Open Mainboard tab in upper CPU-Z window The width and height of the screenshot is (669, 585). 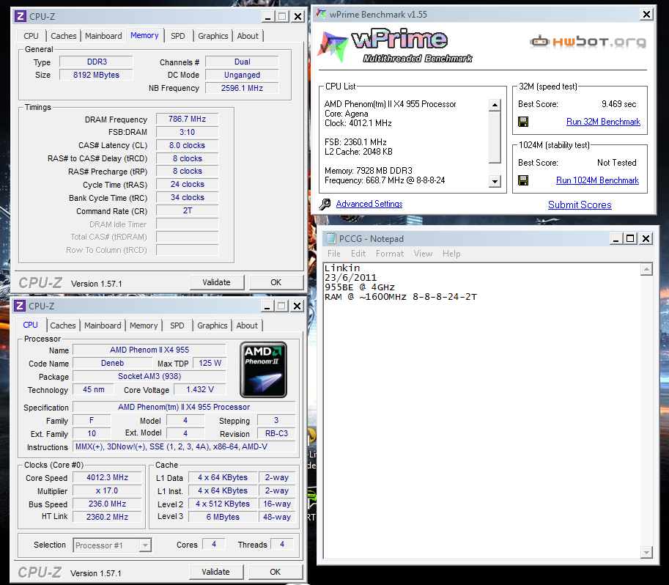pos(103,37)
